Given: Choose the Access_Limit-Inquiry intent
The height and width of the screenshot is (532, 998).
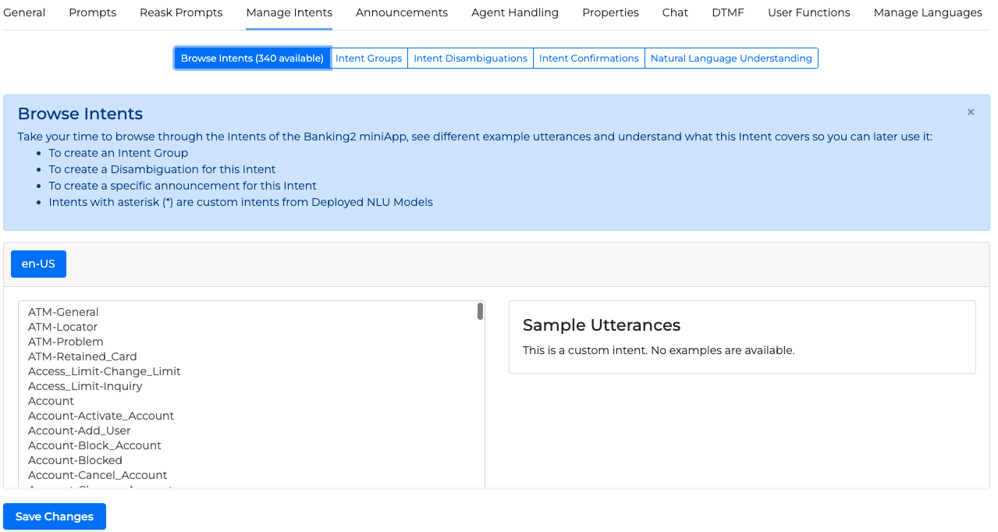Looking at the screenshot, I should point(85,386).
